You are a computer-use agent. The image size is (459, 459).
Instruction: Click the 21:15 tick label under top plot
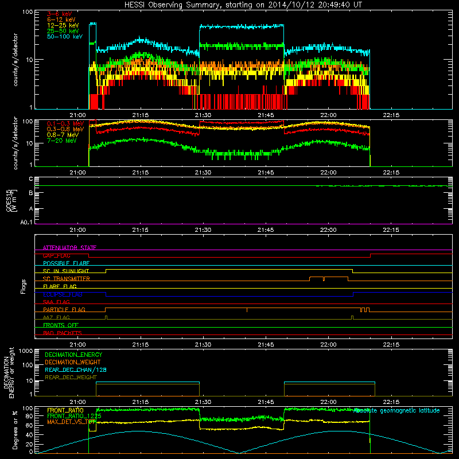click(x=140, y=115)
